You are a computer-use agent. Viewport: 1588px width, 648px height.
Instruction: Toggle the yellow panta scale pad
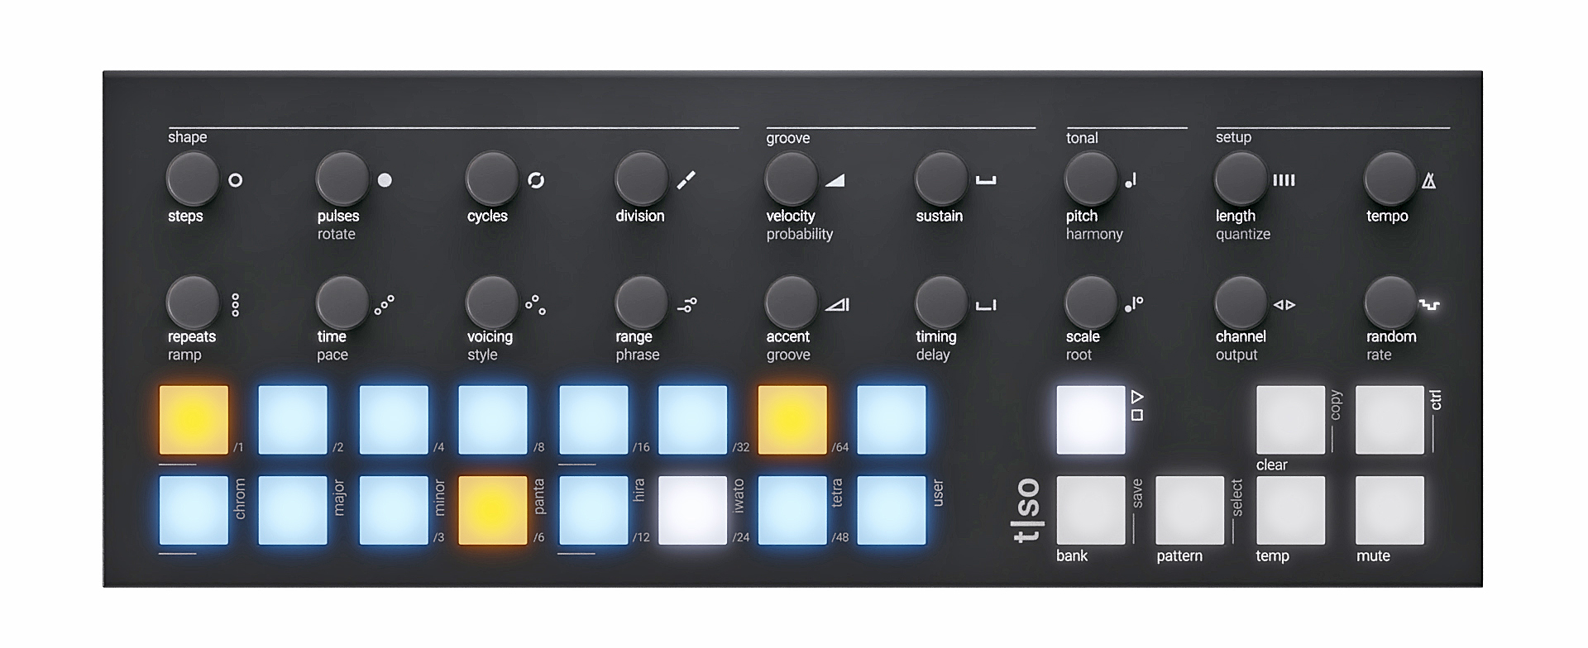tap(493, 510)
